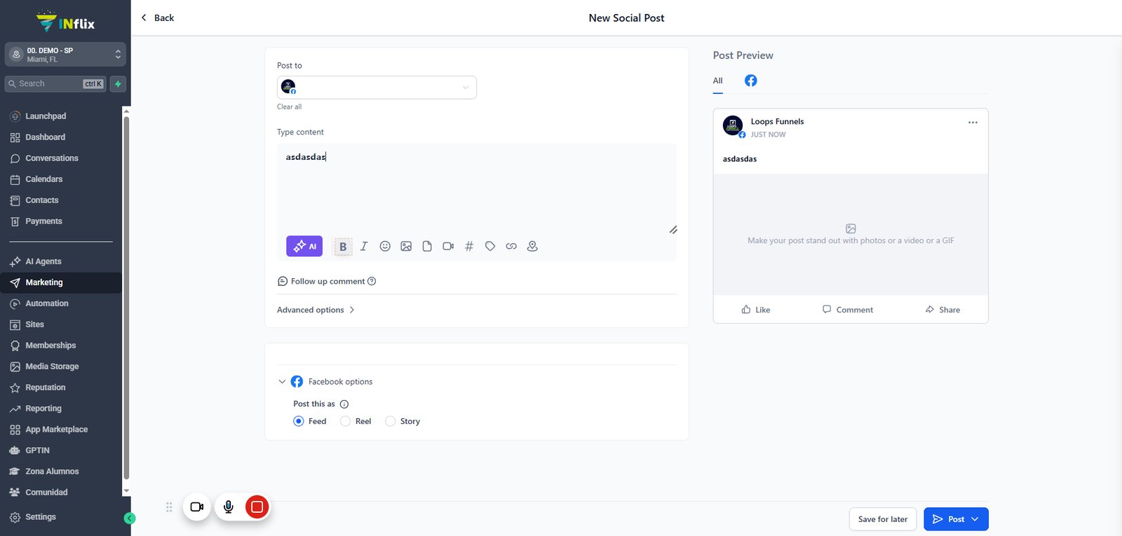The height and width of the screenshot is (536, 1122).
Task: Click the Post this as info icon
Action: (x=344, y=404)
